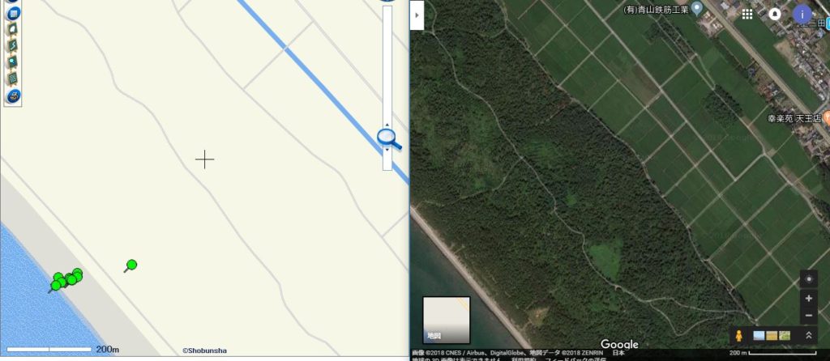The width and height of the screenshot is (830, 361).
Task: Zoom in on the Google satellite map
Action: 808,299
